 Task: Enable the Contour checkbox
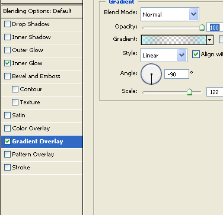[x=15, y=89]
